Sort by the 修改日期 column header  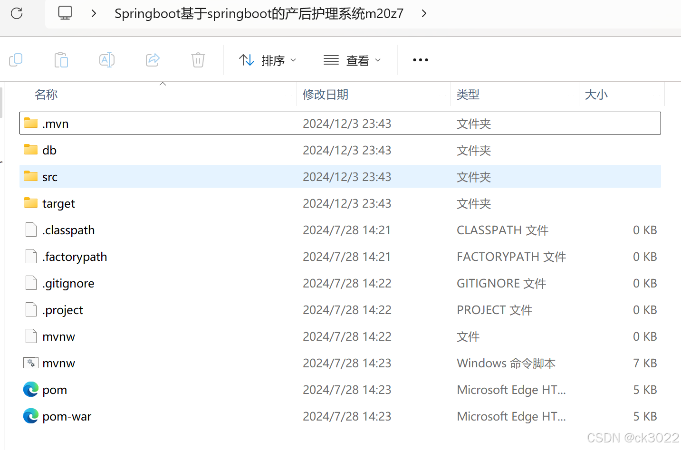pyautogui.click(x=326, y=95)
